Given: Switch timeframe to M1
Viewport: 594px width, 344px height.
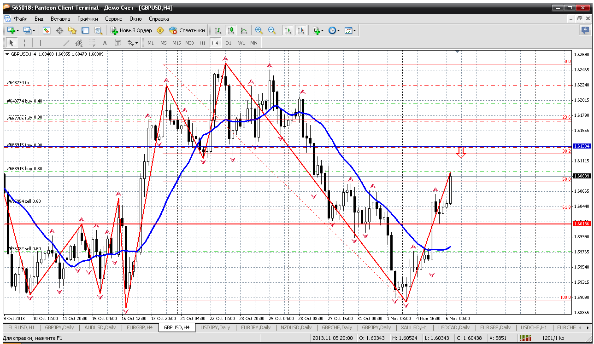Looking at the screenshot, I should point(151,43).
